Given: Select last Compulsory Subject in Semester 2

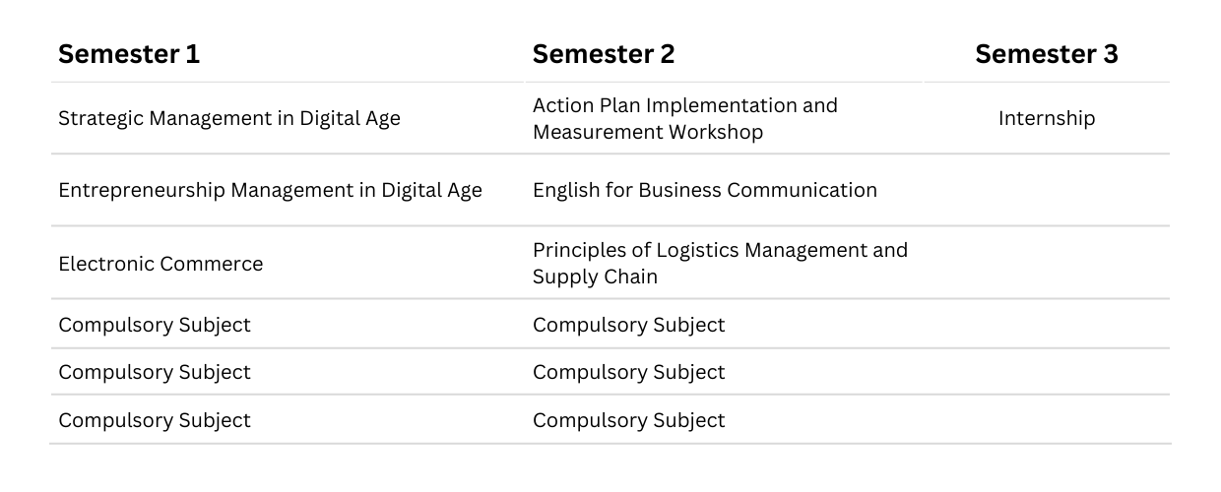Looking at the screenshot, I should coord(629,420).
